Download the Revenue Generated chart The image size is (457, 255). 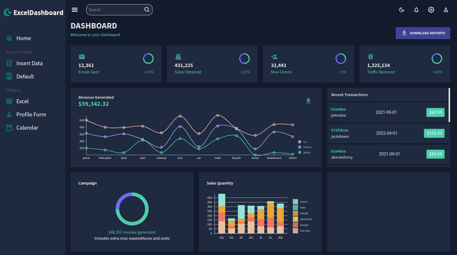(308, 101)
